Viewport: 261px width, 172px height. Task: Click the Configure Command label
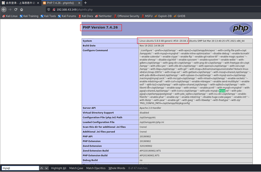click(95, 50)
